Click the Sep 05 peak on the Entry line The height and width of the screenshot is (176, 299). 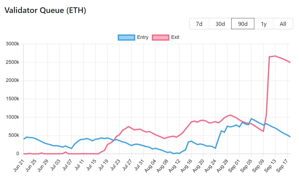coord(251,118)
